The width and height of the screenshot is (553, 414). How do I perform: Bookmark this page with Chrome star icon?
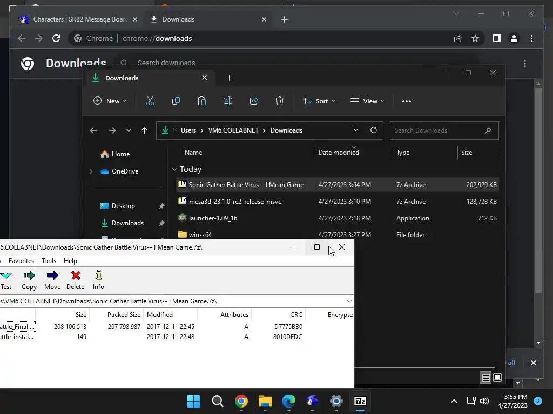pyautogui.click(x=475, y=38)
